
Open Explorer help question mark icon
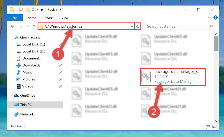click(x=216, y=17)
